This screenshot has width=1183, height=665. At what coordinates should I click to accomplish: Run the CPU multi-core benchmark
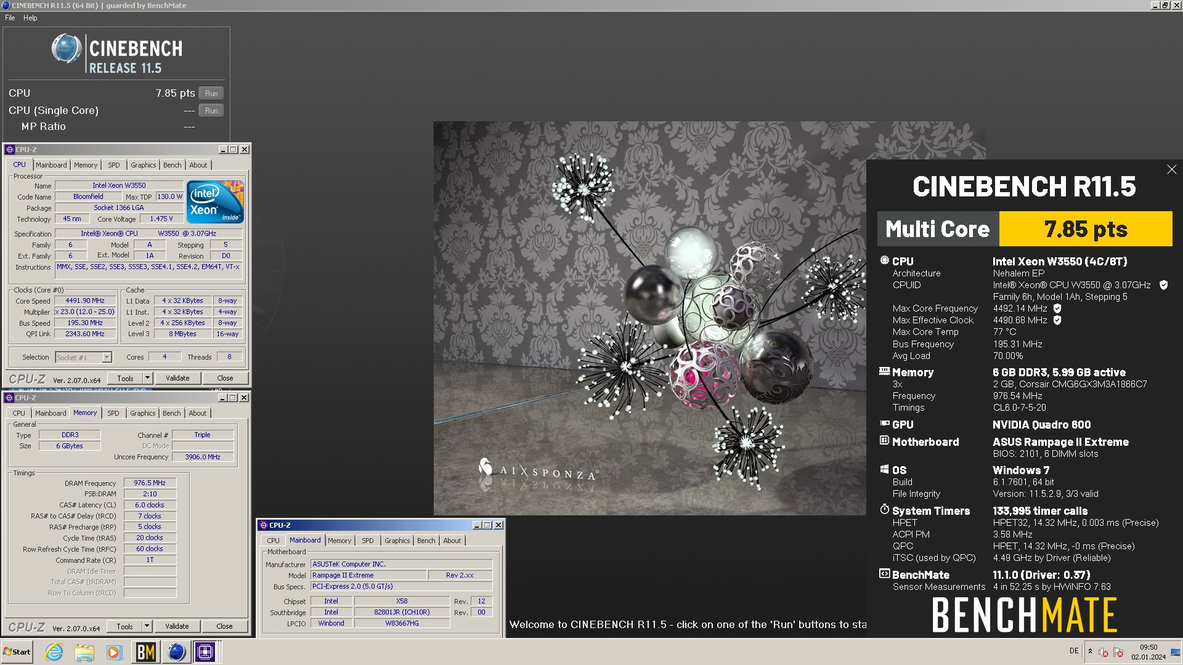coord(211,94)
